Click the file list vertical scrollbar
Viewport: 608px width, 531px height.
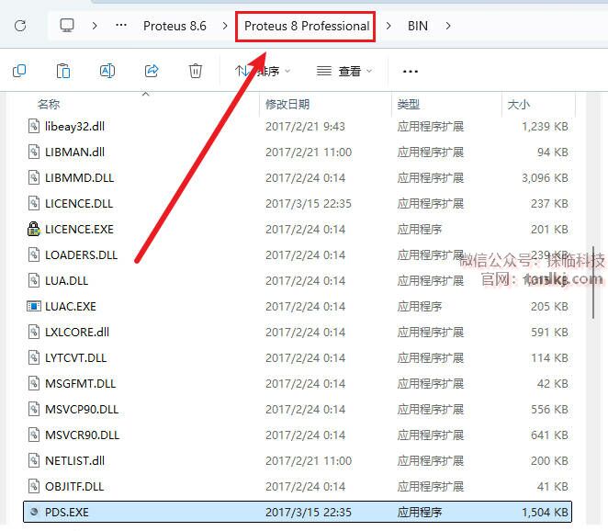pyautogui.click(x=593, y=282)
